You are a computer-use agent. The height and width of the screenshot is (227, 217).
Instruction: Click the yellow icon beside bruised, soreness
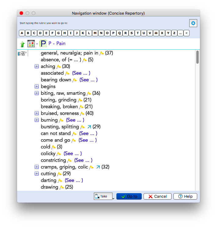(82, 113)
